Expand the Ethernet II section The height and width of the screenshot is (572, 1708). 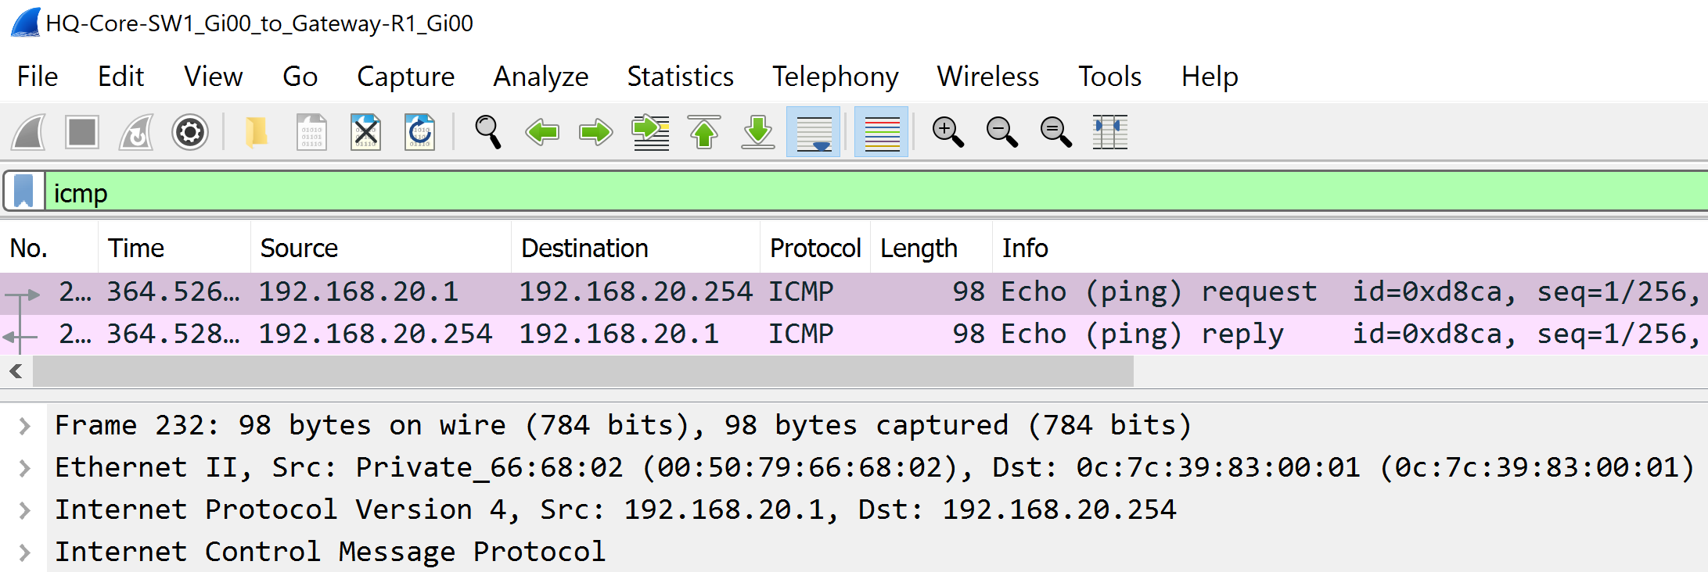pyautogui.click(x=24, y=468)
